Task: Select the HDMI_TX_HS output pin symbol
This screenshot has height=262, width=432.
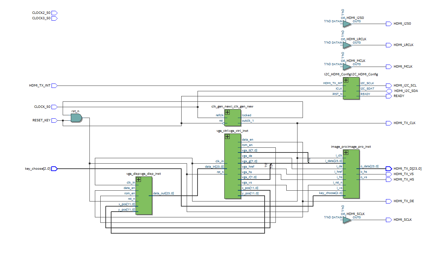Action: tap(389, 180)
